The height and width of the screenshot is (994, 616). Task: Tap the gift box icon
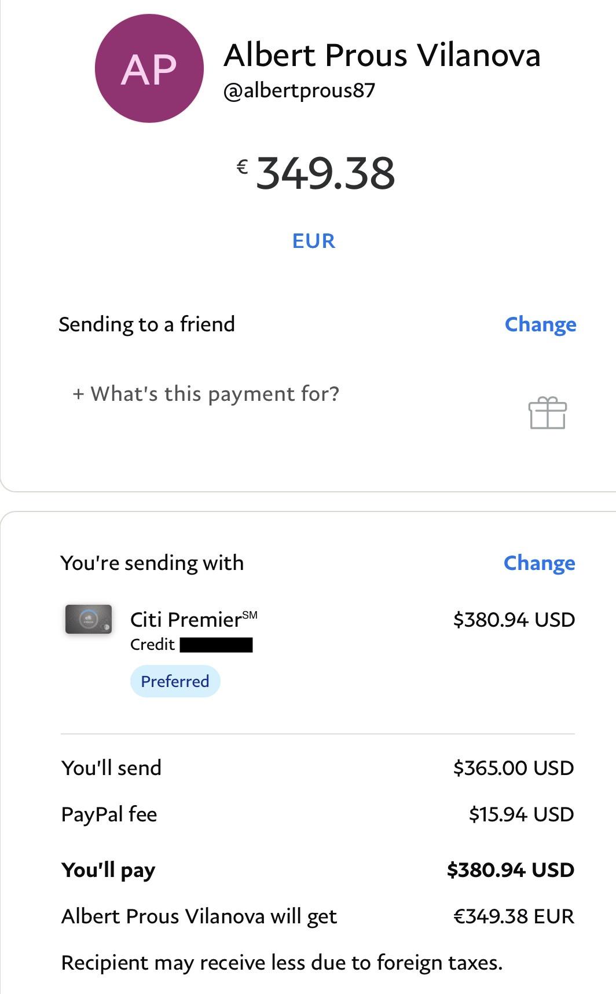(x=547, y=413)
